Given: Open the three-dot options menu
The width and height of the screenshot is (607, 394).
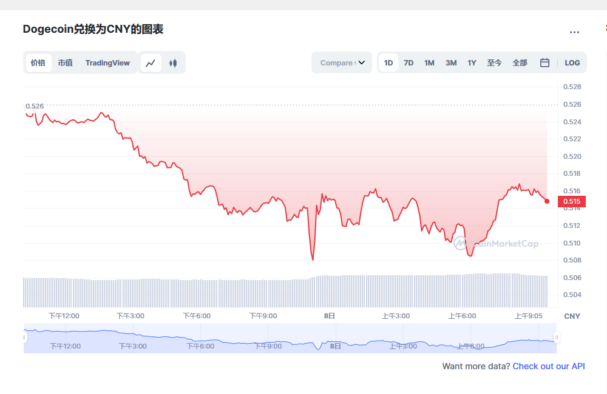Looking at the screenshot, I should point(574,32).
